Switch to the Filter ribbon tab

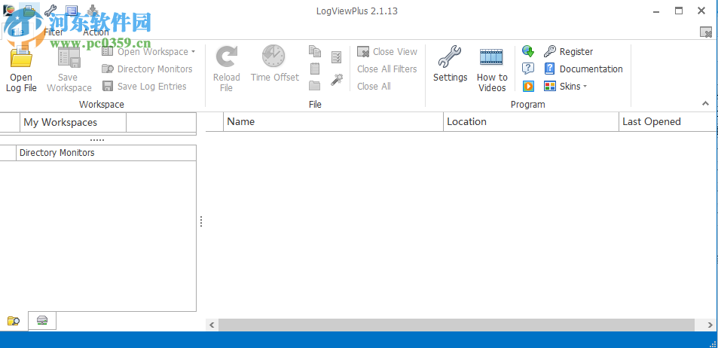(53, 32)
